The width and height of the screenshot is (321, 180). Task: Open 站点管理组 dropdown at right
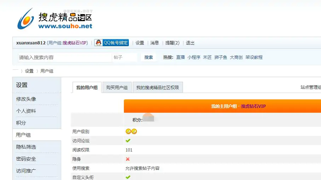pyautogui.click(x=310, y=87)
